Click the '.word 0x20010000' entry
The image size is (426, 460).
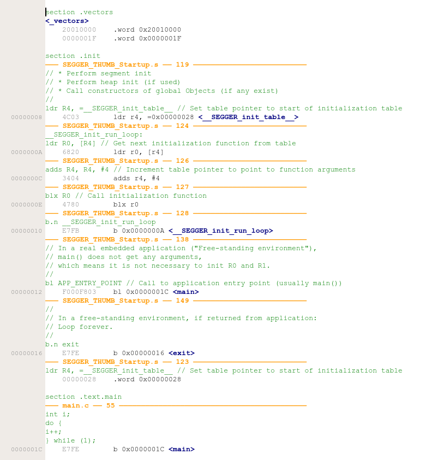(x=147, y=30)
